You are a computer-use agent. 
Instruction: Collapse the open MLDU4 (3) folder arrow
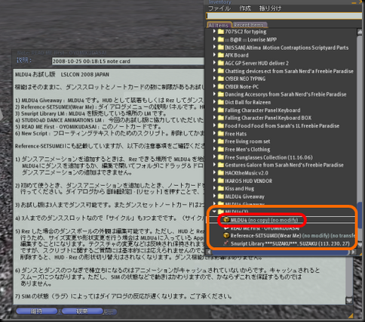(214, 212)
